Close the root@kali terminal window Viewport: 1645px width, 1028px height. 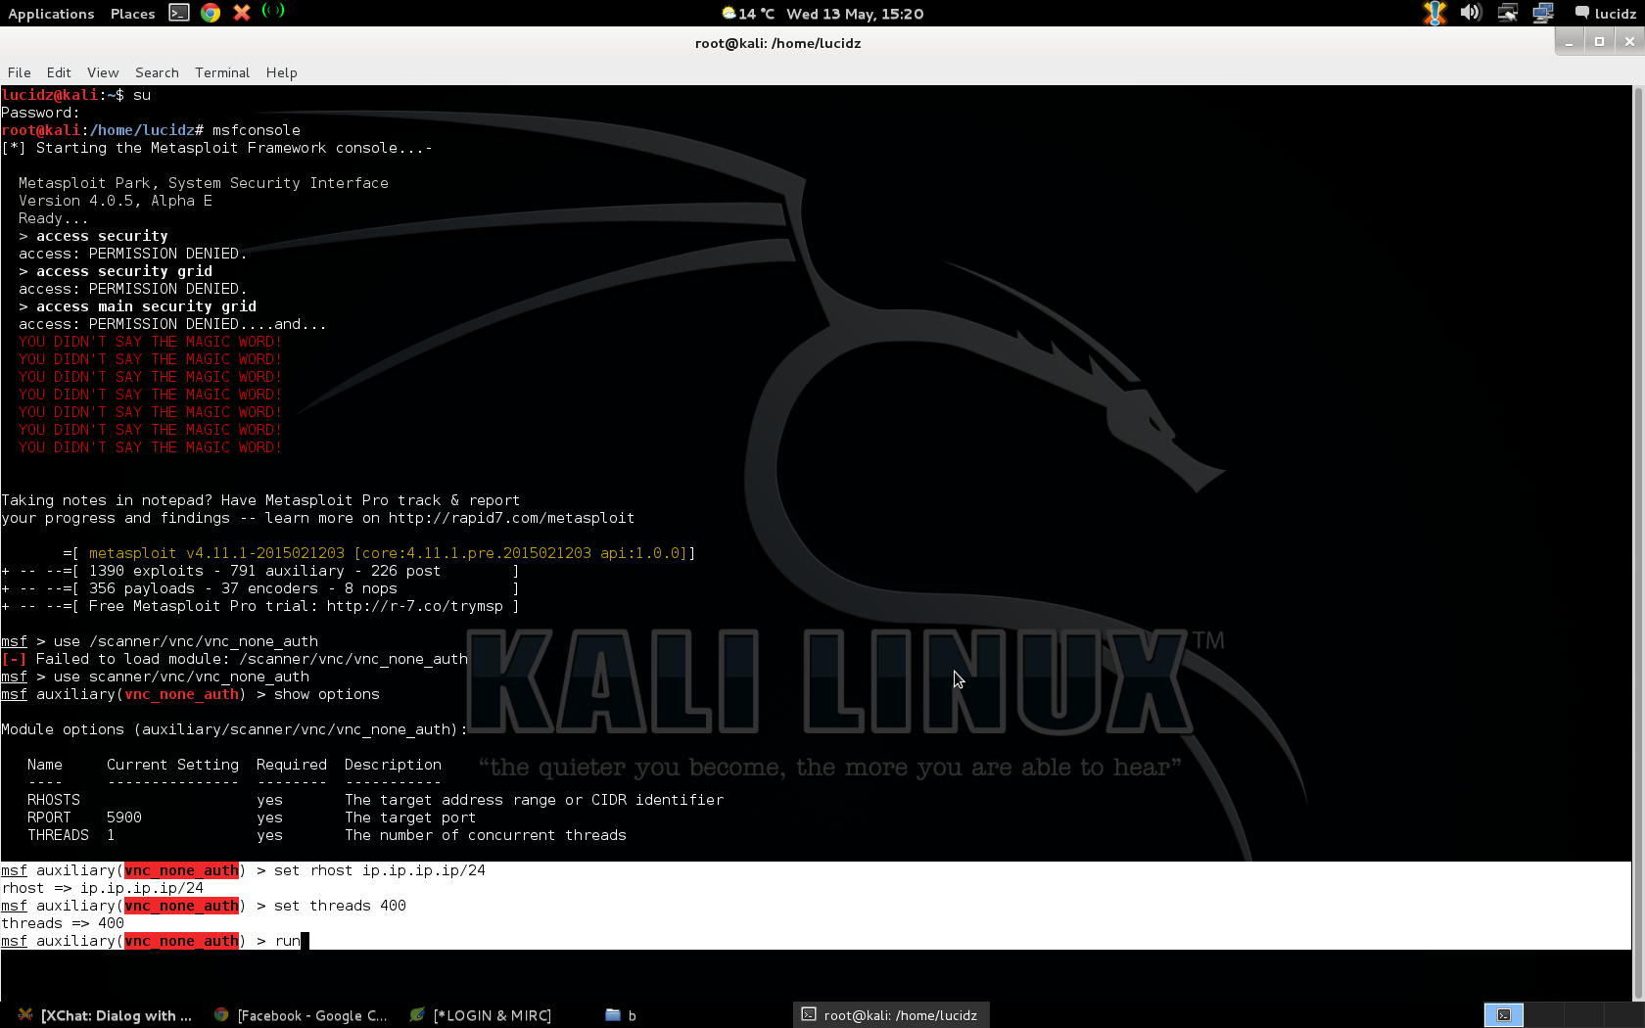click(x=1629, y=42)
